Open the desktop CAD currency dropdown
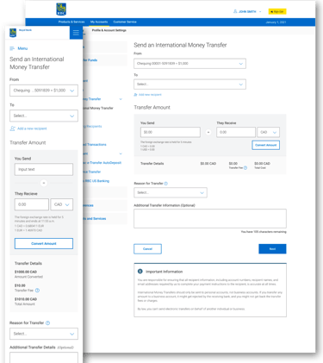 click(x=269, y=132)
